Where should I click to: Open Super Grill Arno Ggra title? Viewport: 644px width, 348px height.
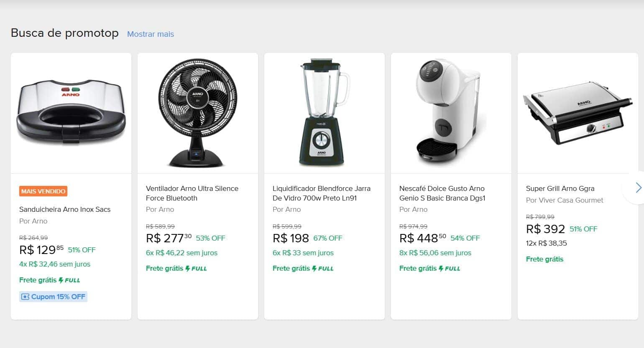[560, 188]
